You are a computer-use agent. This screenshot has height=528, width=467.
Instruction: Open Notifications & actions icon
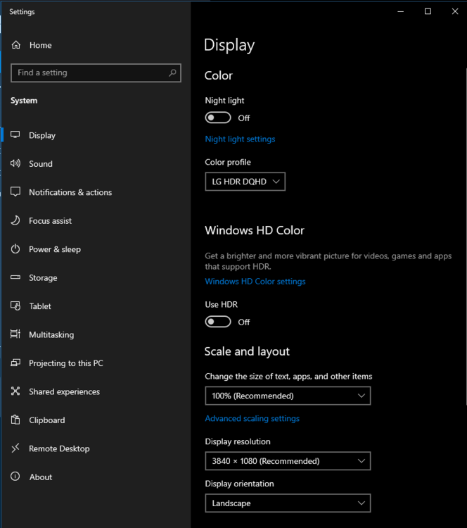tap(16, 192)
